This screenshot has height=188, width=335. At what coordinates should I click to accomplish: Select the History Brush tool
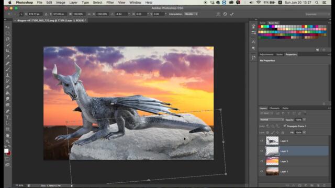(x=7, y=81)
